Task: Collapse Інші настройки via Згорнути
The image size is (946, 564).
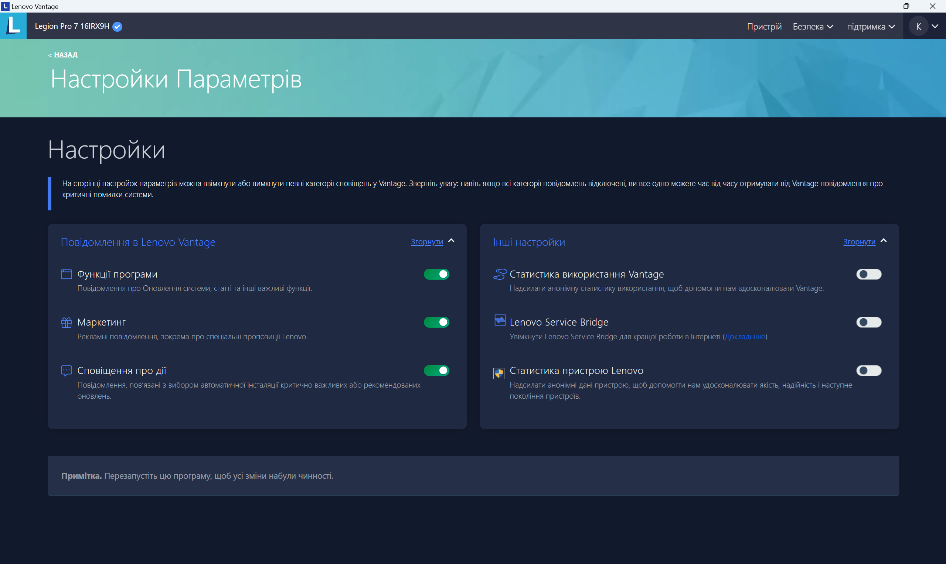Action: coord(859,242)
